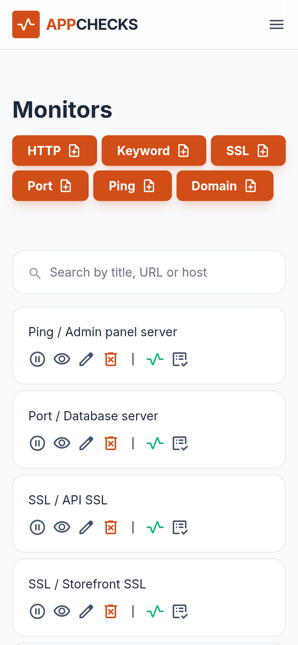Click the AppChecks logo icon
The image size is (298, 645).
[26, 24]
